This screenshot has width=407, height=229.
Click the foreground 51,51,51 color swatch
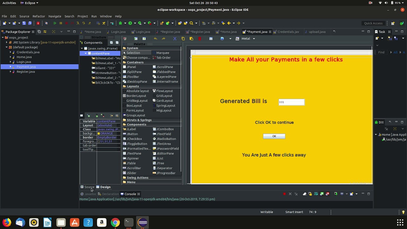[x=99, y=142]
